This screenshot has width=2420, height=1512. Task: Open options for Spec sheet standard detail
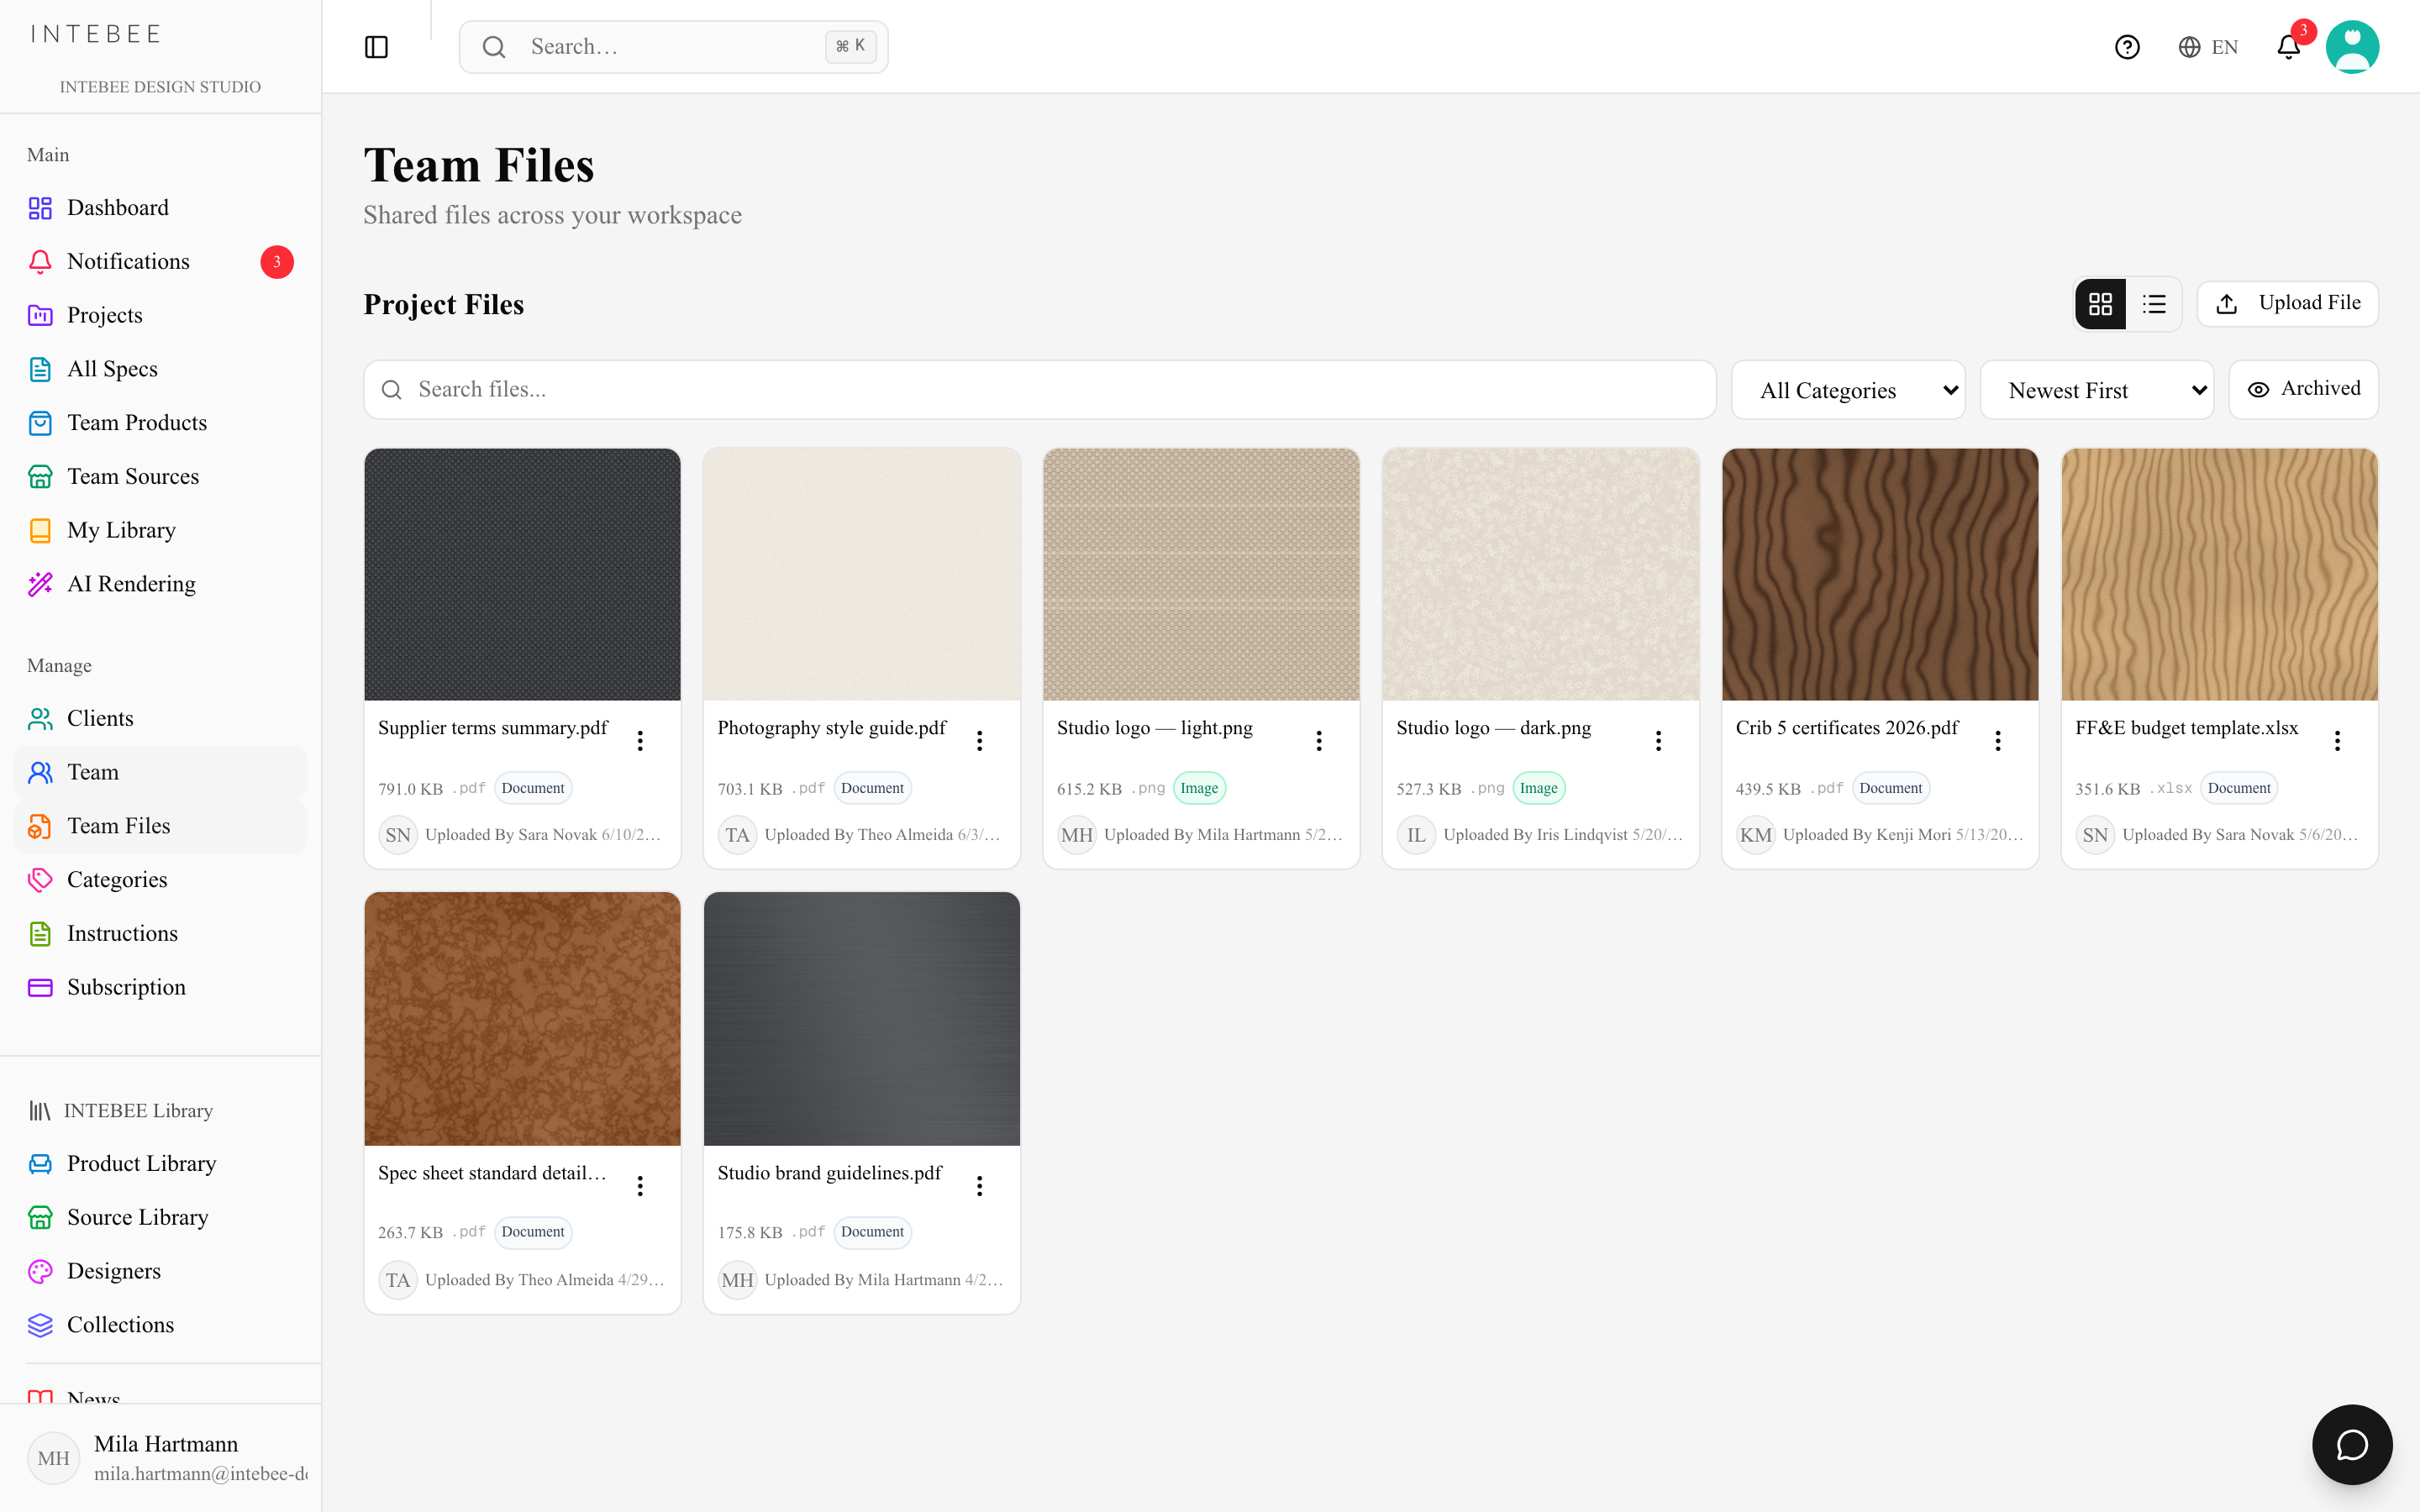640,1185
